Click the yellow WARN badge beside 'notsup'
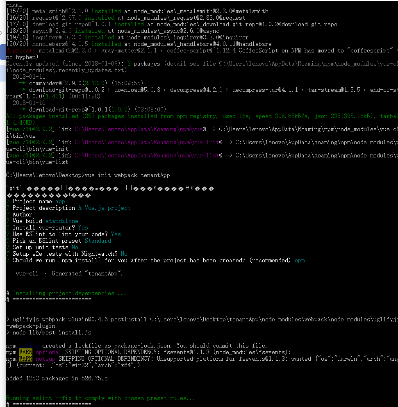 [26, 359]
